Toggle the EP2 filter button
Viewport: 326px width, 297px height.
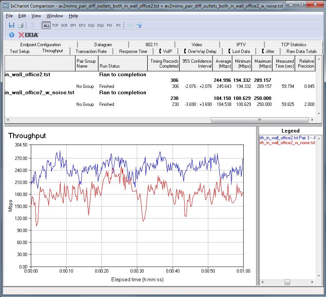(82, 25)
